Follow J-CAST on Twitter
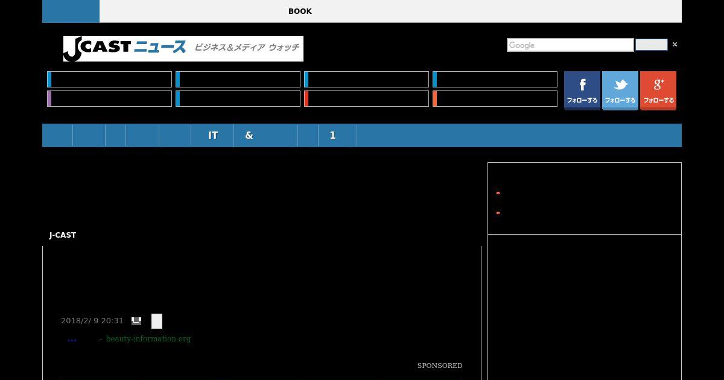The height and width of the screenshot is (380, 724). tap(620, 90)
